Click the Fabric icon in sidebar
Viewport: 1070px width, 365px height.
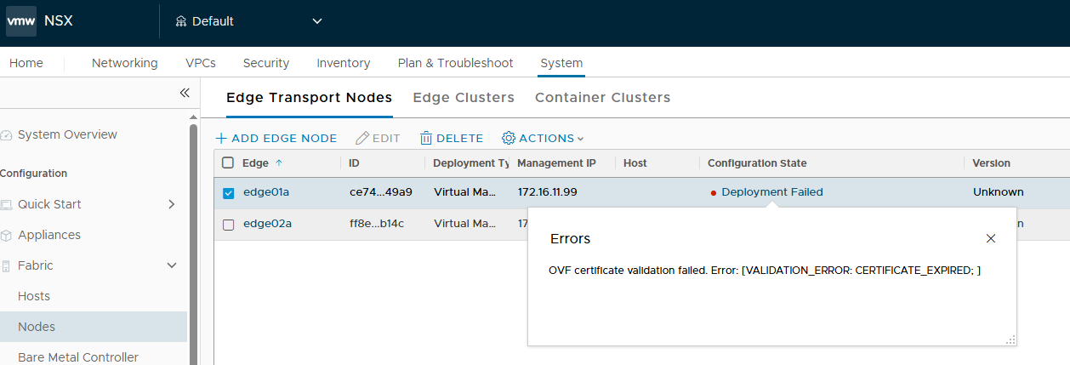point(7,265)
